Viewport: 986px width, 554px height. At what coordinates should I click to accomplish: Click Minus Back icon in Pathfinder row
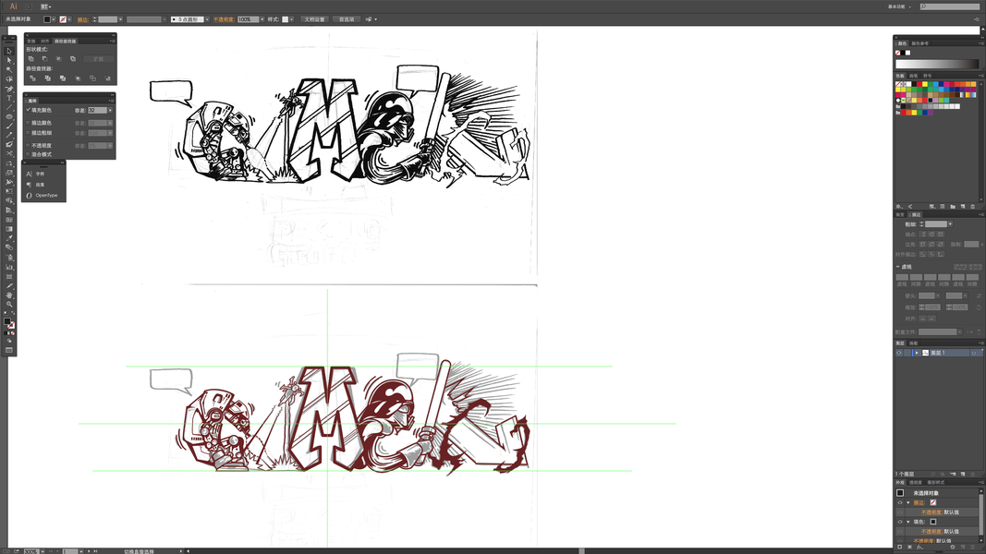[x=108, y=78]
